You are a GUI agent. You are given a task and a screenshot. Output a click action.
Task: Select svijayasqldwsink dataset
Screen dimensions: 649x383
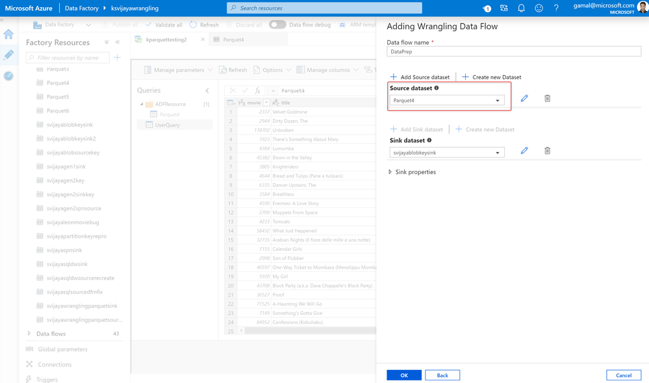[x=67, y=264]
